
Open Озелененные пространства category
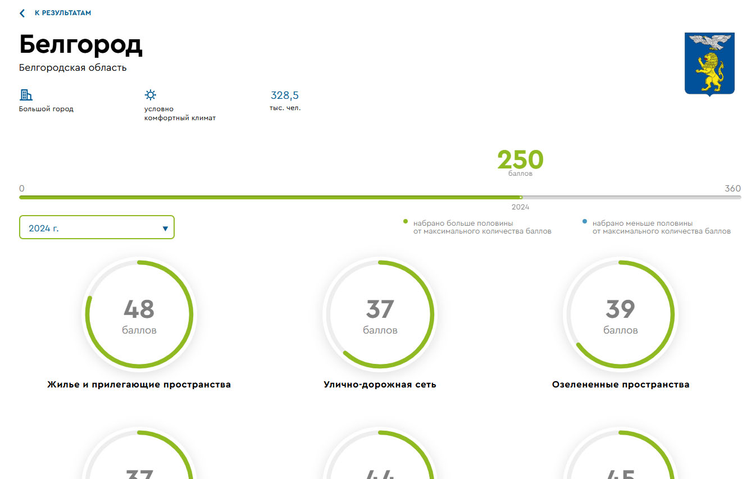point(621,385)
